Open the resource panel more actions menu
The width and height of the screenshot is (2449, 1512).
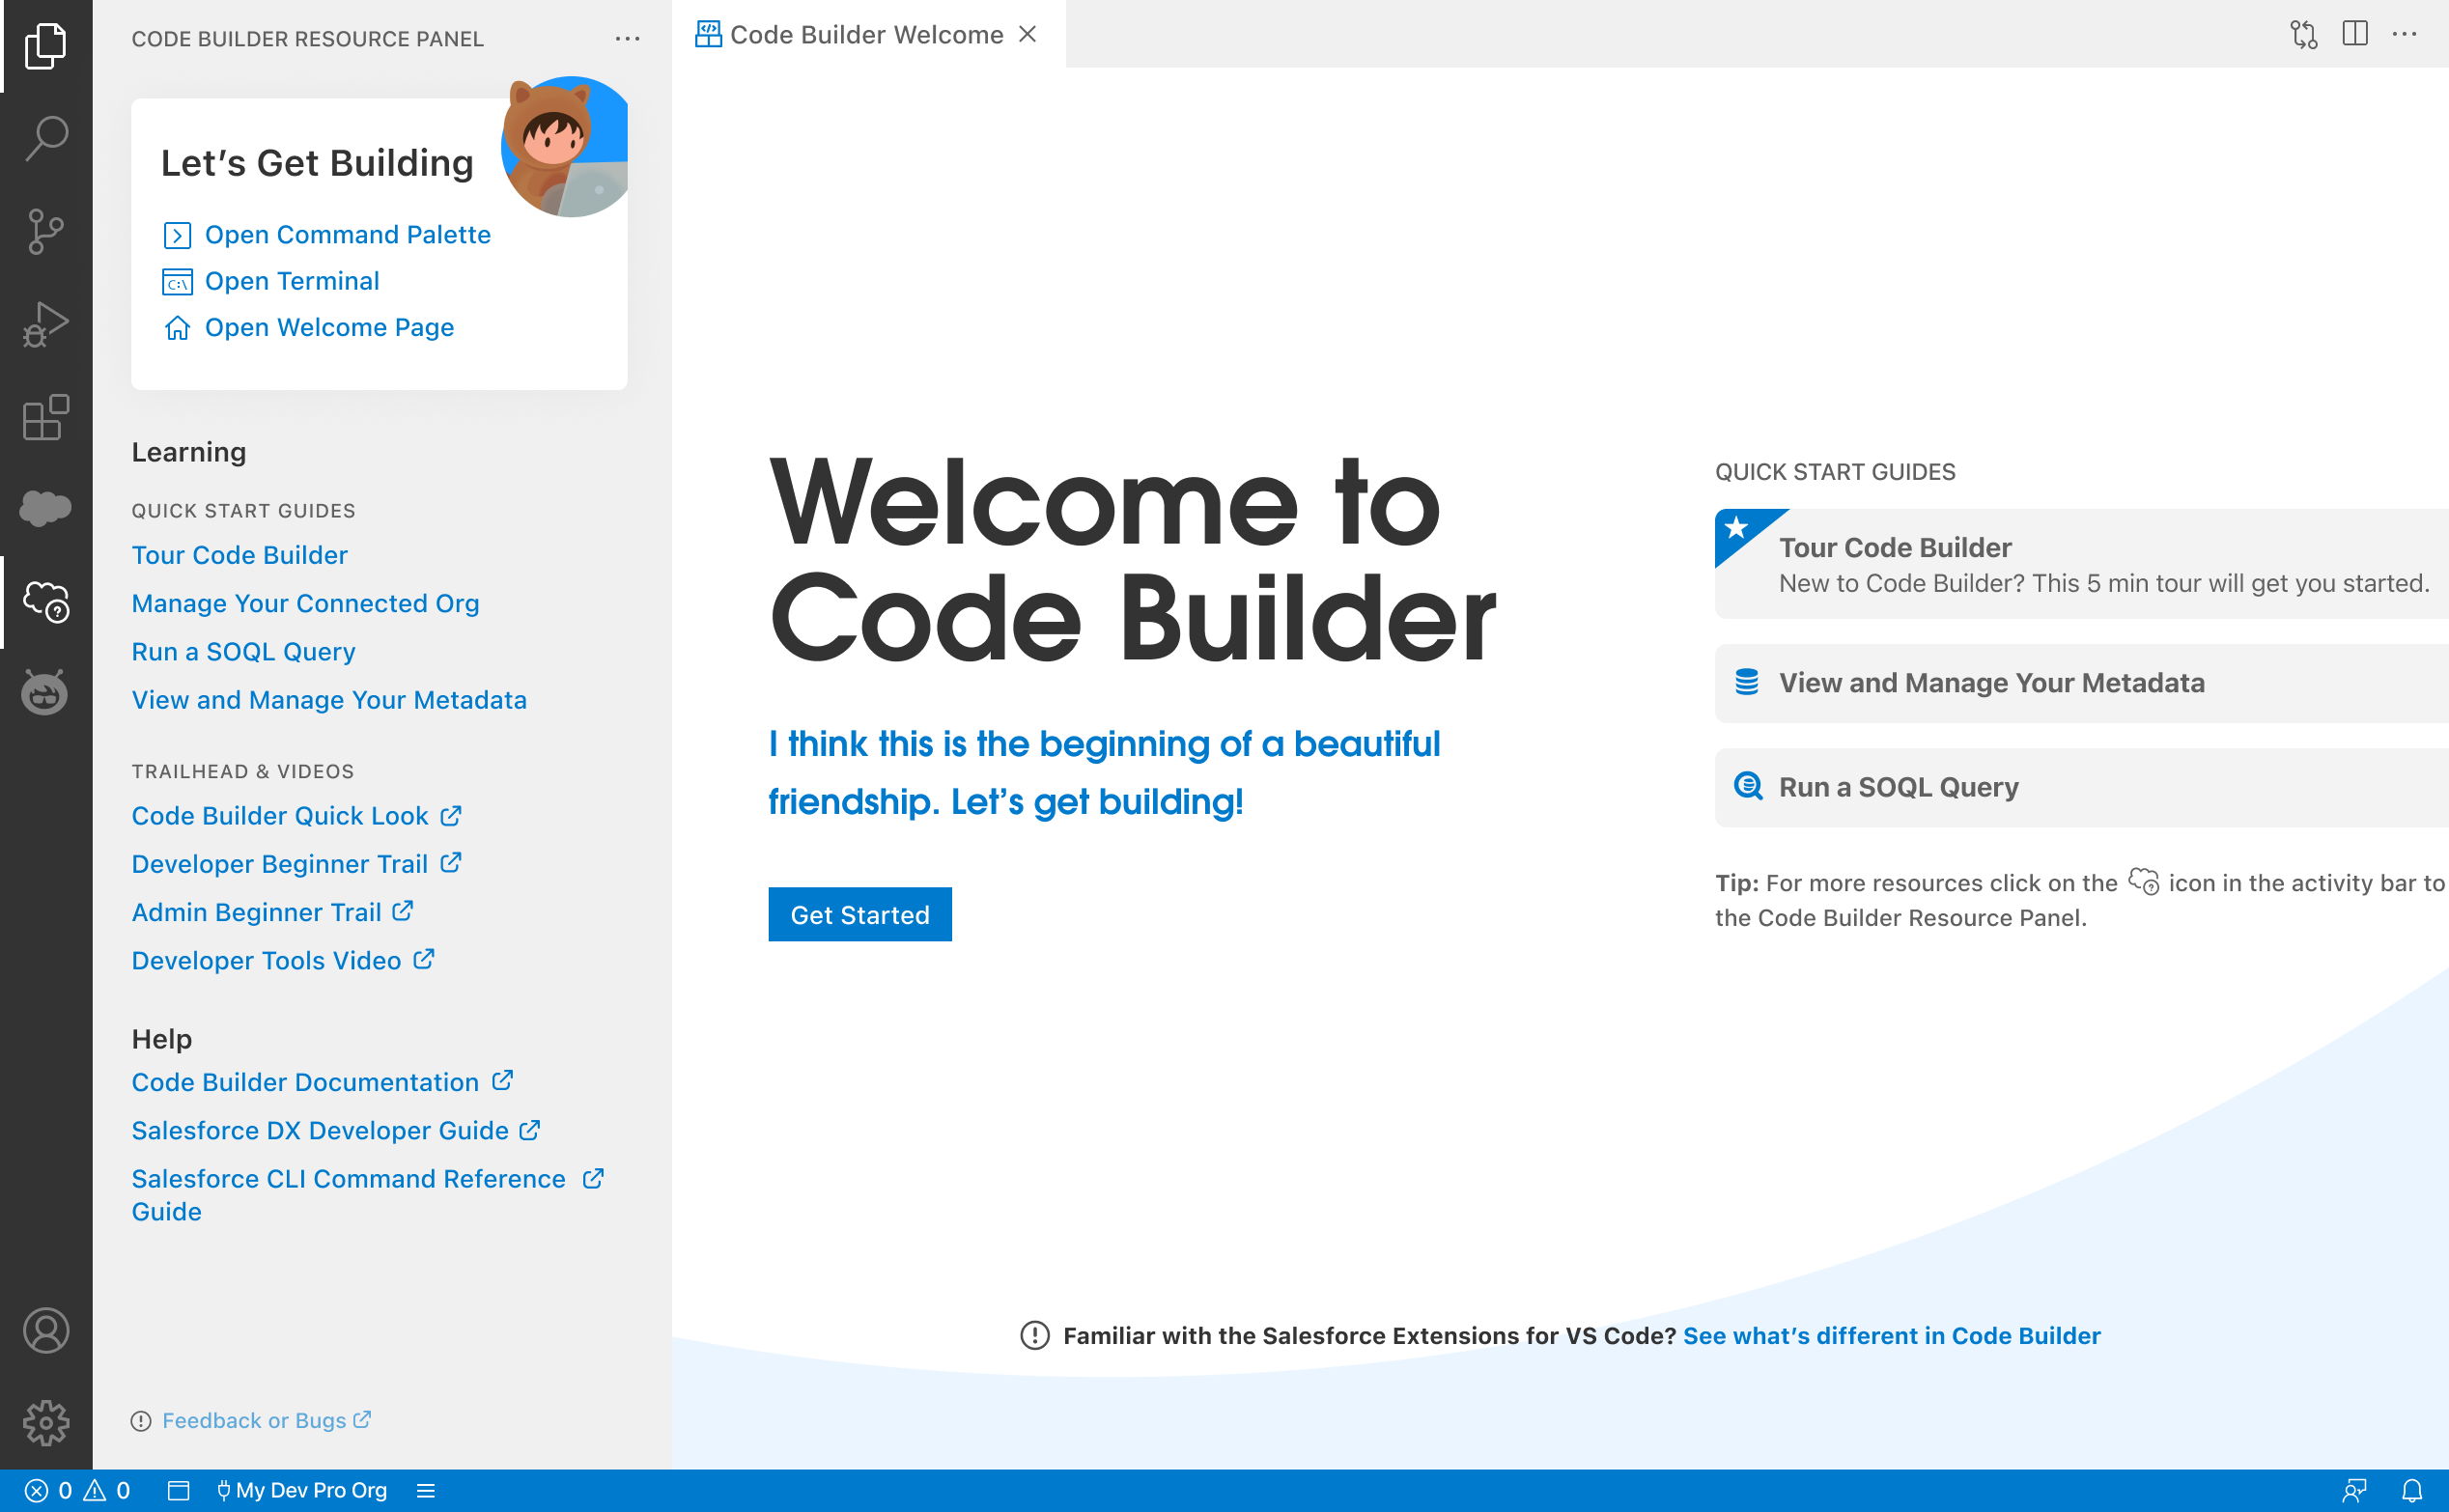[628, 38]
